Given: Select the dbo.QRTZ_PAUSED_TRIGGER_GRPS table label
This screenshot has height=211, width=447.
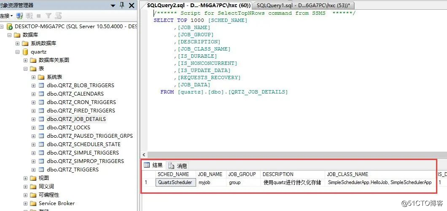Looking at the screenshot, I should (90, 136).
